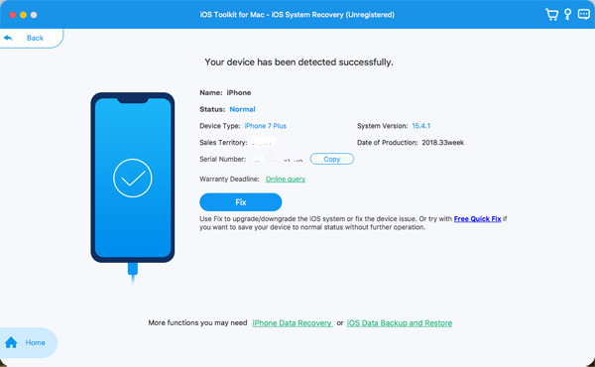Open the feedback chat bubble icon
Screen dimensions: 595x367
584,15
